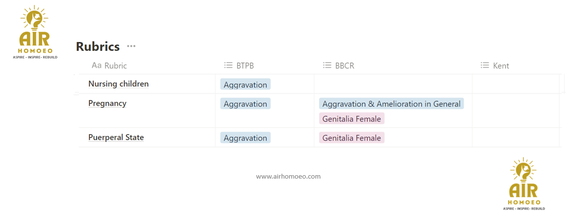This screenshot has width=568, height=224.
Task: Click the empty Kent cell for Pregnancy
Action: (516, 111)
